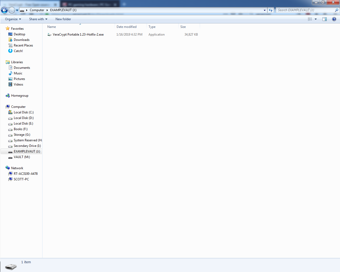The height and width of the screenshot is (272, 340).
Task: Expand the arrow between Computer and EXAMPLEVAUT
Action: (x=47, y=10)
